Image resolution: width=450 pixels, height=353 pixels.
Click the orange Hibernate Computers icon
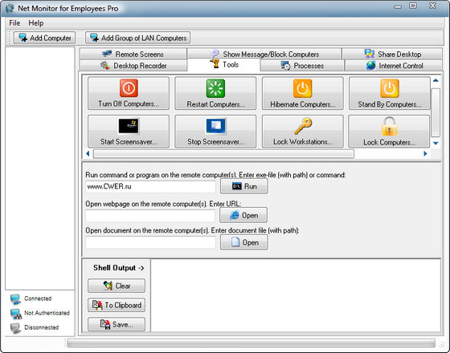302,88
